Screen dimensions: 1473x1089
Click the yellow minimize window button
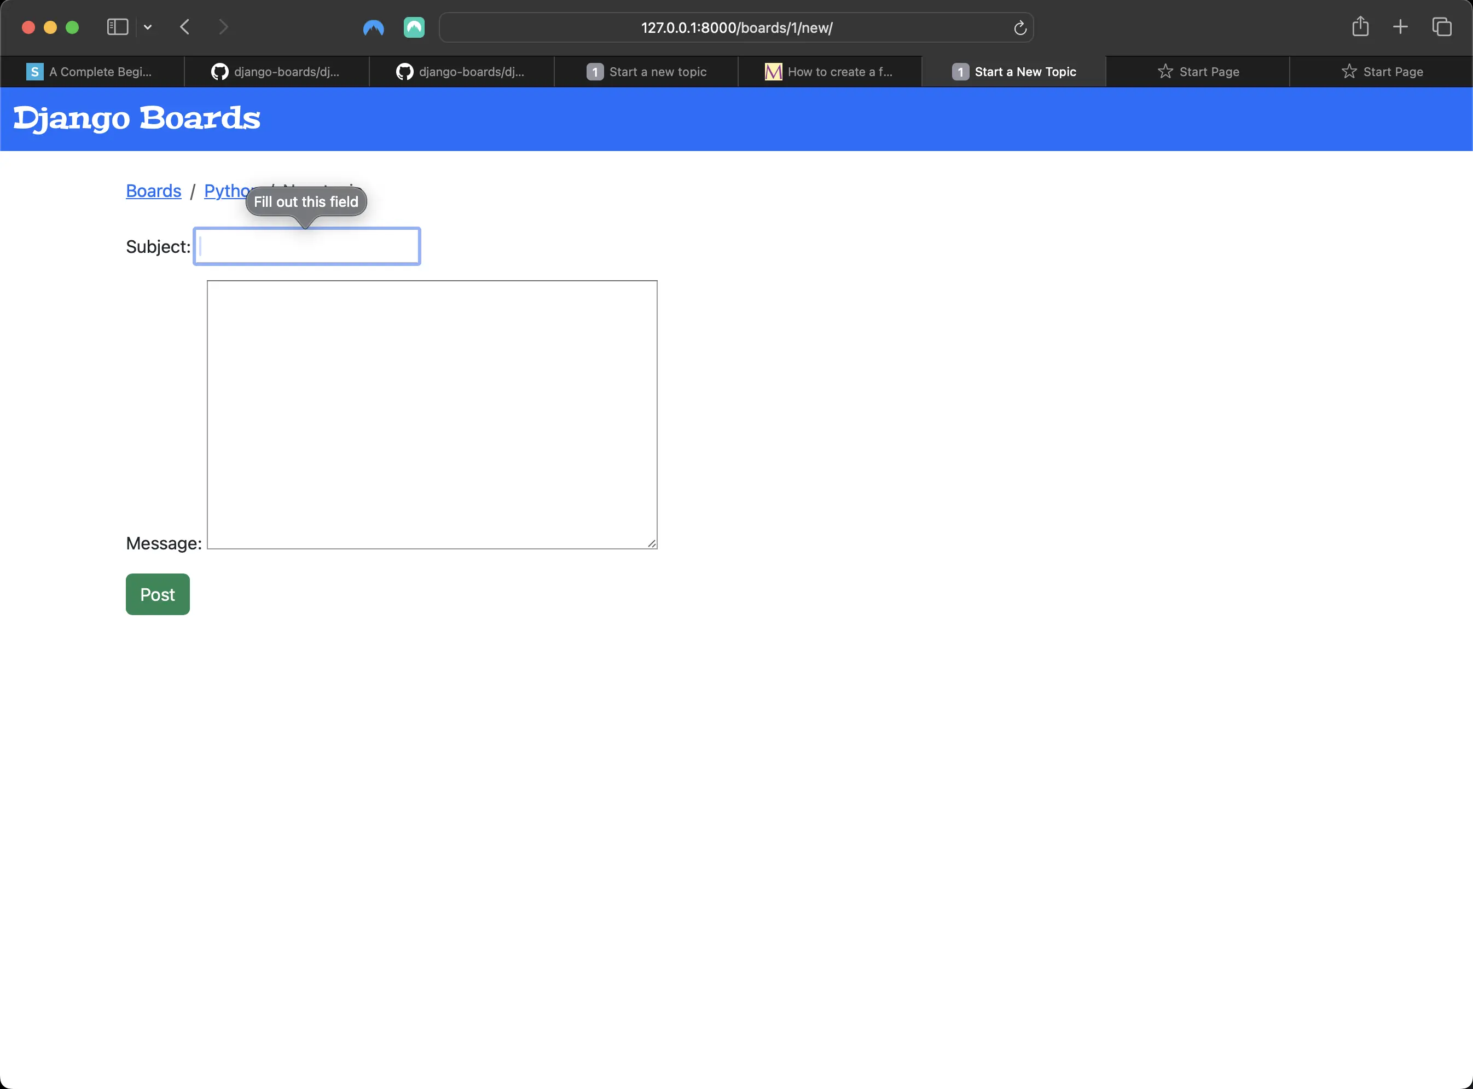click(50, 27)
